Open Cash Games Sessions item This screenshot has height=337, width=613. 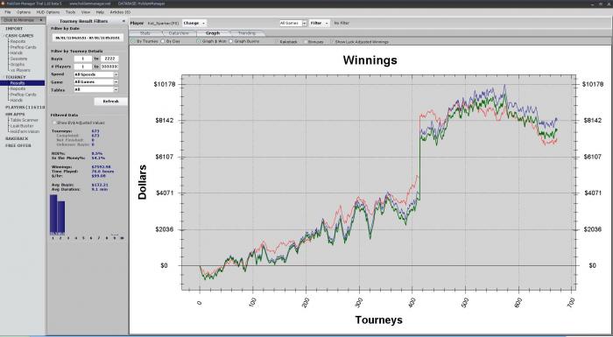point(18,59)
